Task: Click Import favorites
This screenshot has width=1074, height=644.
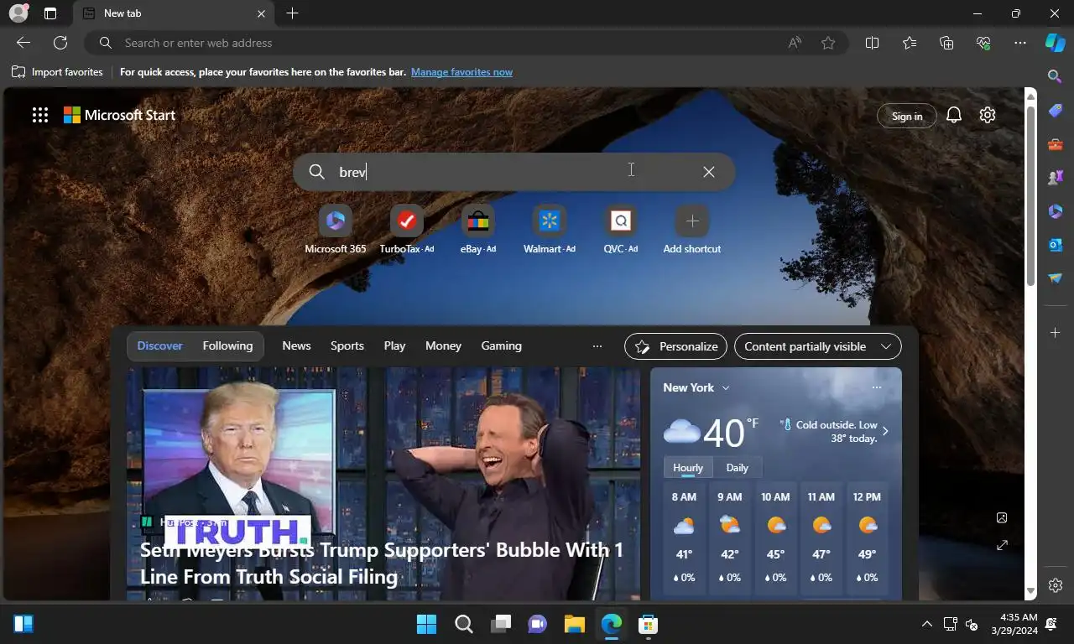Action: pyautogui.click(x=57, y=72)
